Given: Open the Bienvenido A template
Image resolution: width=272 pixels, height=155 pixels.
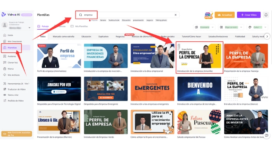Looking at the screenshot, I should (199, 89).
